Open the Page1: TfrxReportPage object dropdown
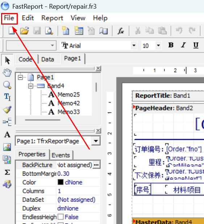This screenshot has height=224, width=204. 96,141
